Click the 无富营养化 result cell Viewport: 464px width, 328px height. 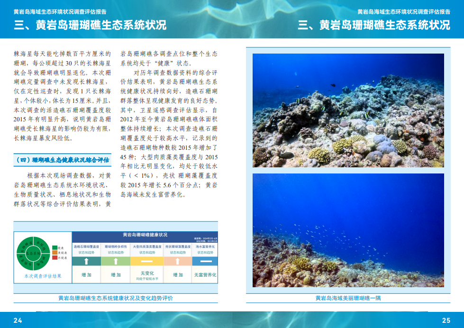tap(205, 274)
